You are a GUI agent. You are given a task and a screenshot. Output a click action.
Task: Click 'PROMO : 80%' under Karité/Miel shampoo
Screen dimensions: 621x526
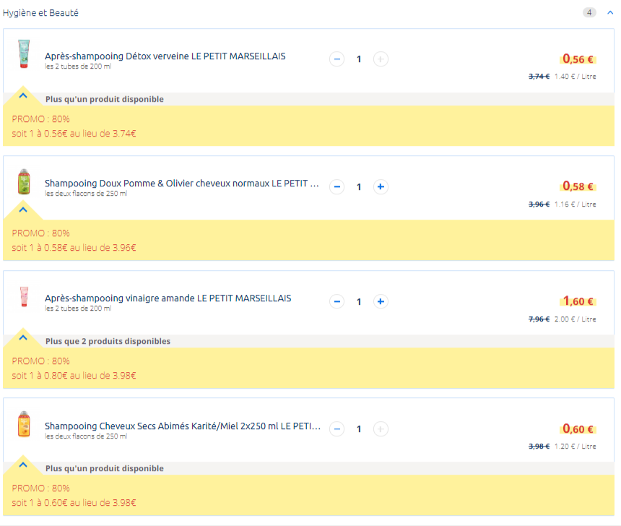pos(40,488)
